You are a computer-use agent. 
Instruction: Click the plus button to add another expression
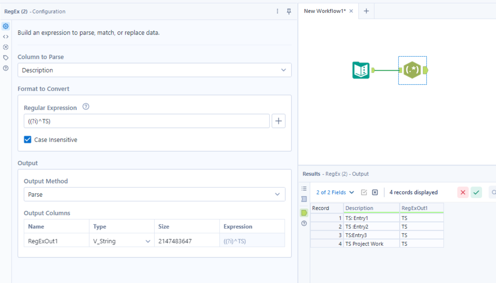(x=278, y=121)
